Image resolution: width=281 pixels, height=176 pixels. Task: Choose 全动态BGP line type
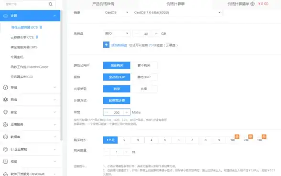pyautogui.click(x=117, y=77)
